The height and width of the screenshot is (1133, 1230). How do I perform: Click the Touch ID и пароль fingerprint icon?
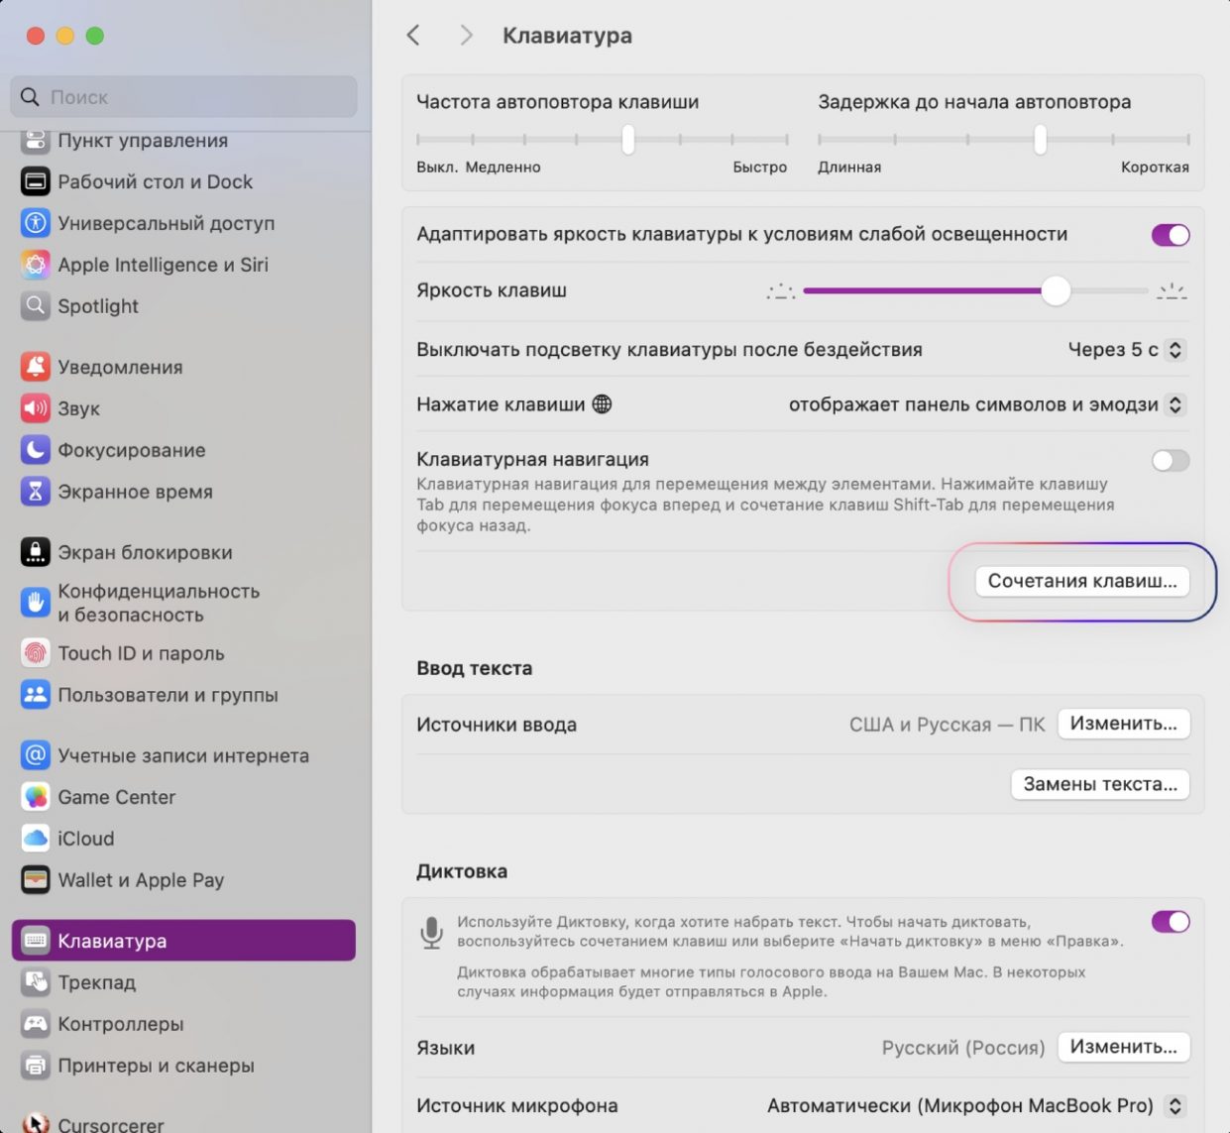click(36, 653)
